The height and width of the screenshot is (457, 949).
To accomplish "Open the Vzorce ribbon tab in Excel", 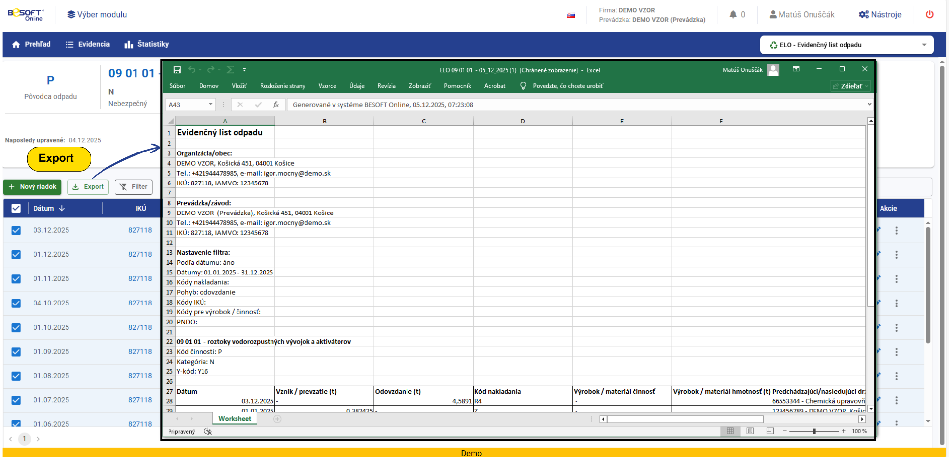I will (327, 86).
